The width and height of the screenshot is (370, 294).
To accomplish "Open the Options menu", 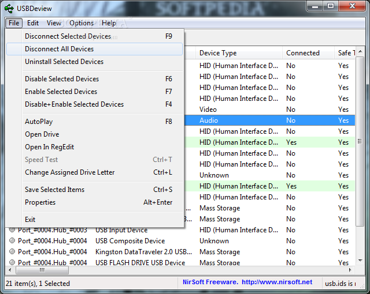I will [82, 23].
